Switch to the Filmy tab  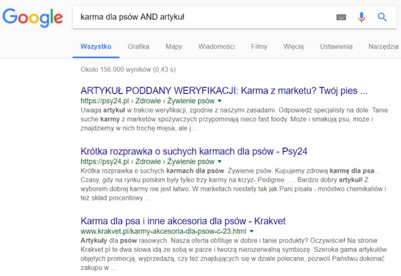pos(259,46)
